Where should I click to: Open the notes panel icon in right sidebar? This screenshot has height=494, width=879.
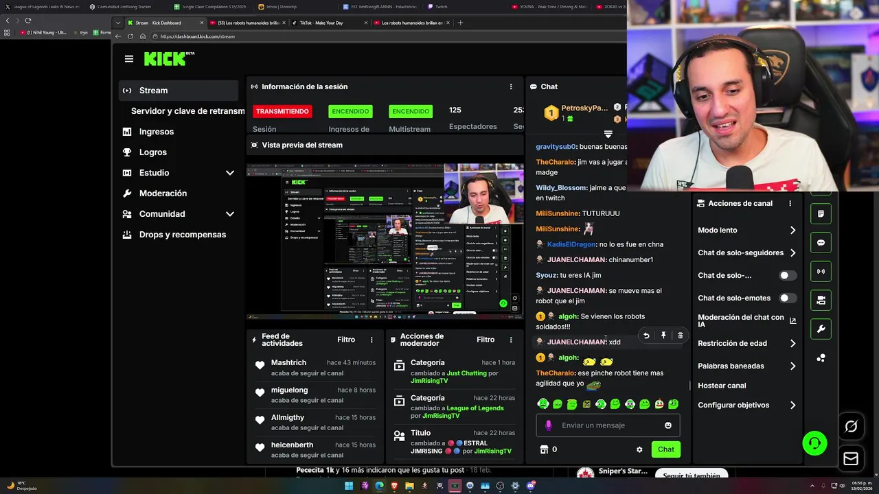point(821,214)
